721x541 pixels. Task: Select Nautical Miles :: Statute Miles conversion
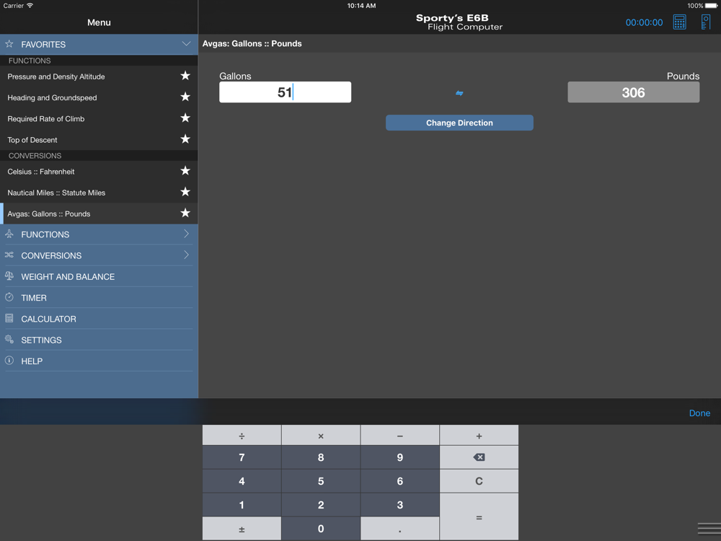click(99, 193)
